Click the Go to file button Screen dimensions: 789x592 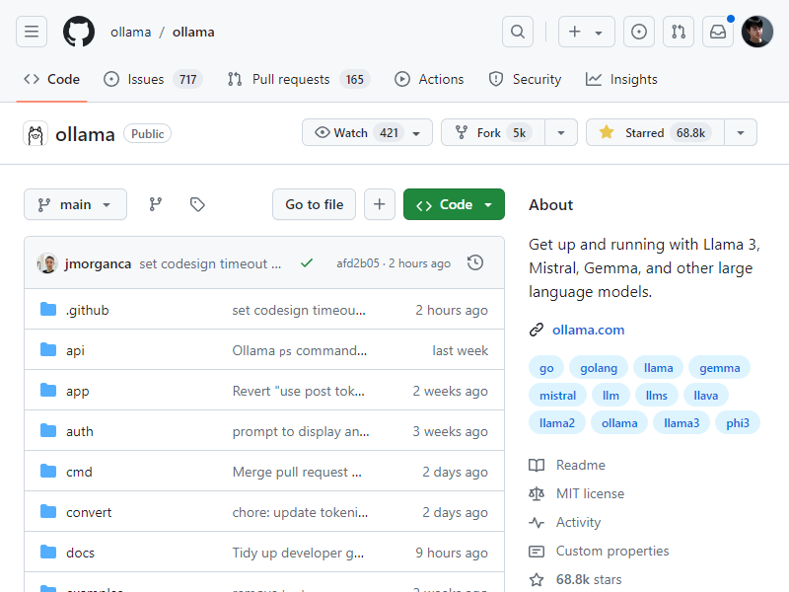[x=314, y=204]
